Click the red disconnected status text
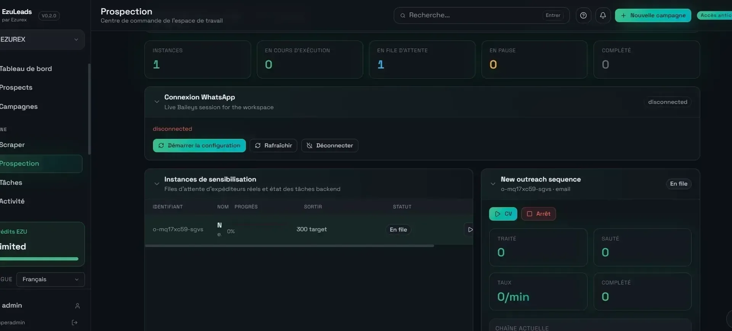The width and height of the screenshot is (732, 331). (172, 129)
